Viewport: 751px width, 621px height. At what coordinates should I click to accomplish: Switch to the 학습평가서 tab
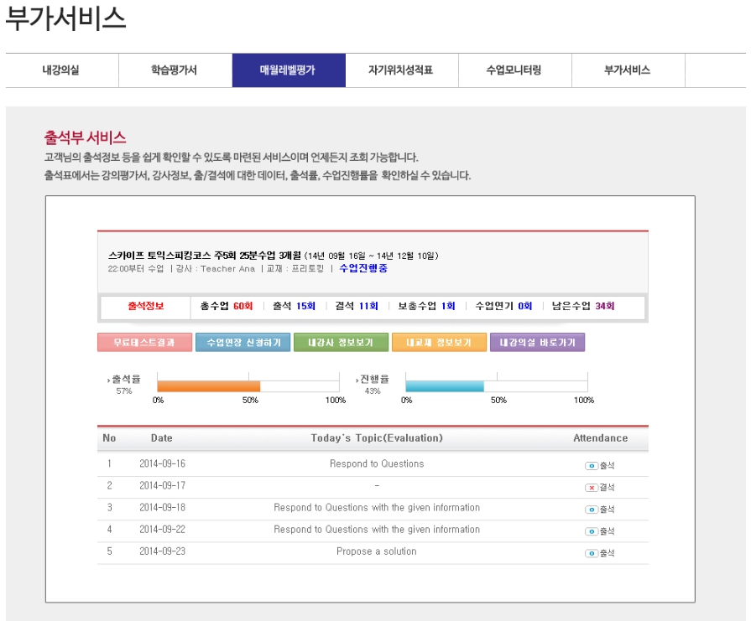coord(175,70)
